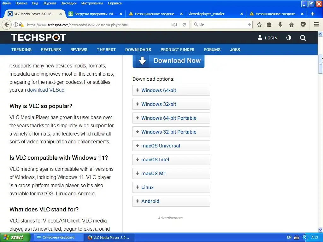This screenshot has height=242, width=323.
Task: Download the Windows 32-bit version
Action: point(171,104)
